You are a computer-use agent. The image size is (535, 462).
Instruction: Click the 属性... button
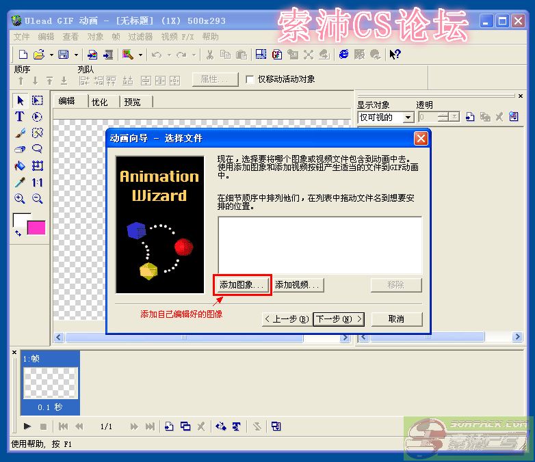click(215, 79)
